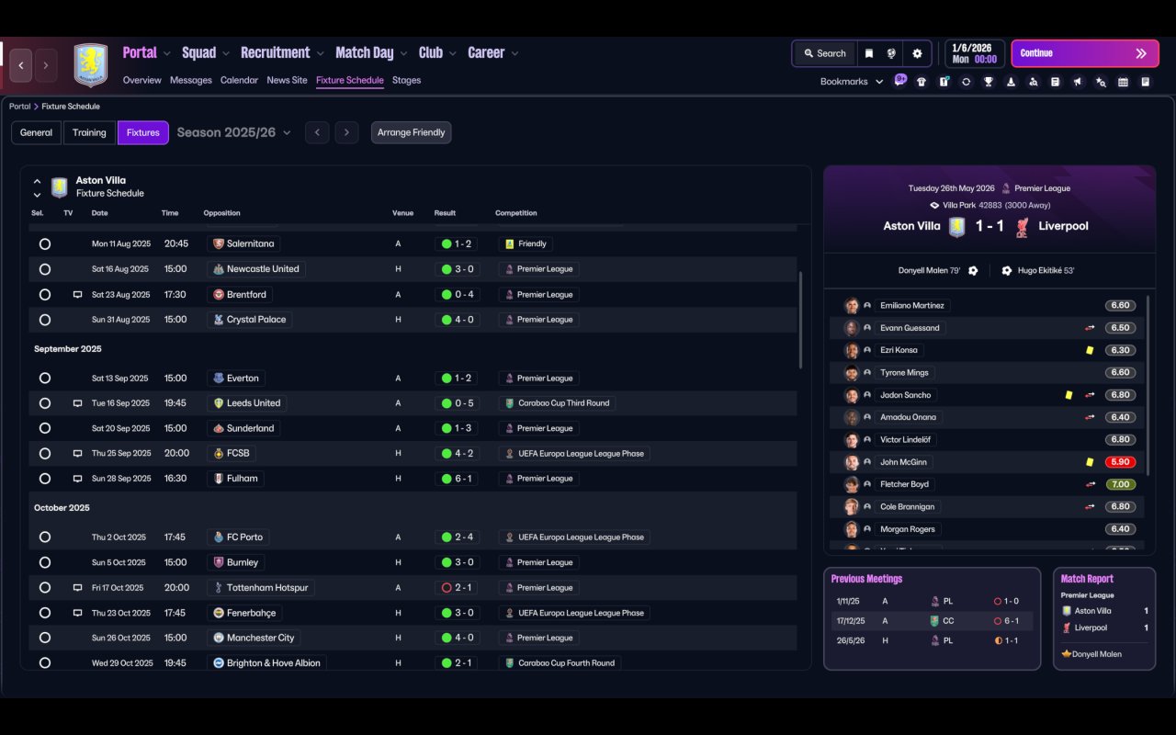Switch to the General tab
Viewport: 1176px width, 735px height.
(x=37, y=133)
